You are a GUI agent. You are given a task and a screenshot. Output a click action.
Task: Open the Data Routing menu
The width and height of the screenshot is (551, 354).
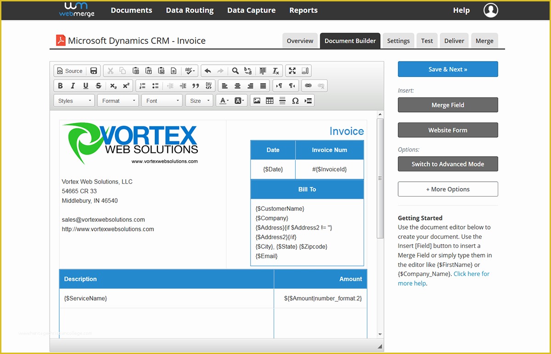(190, 10)
